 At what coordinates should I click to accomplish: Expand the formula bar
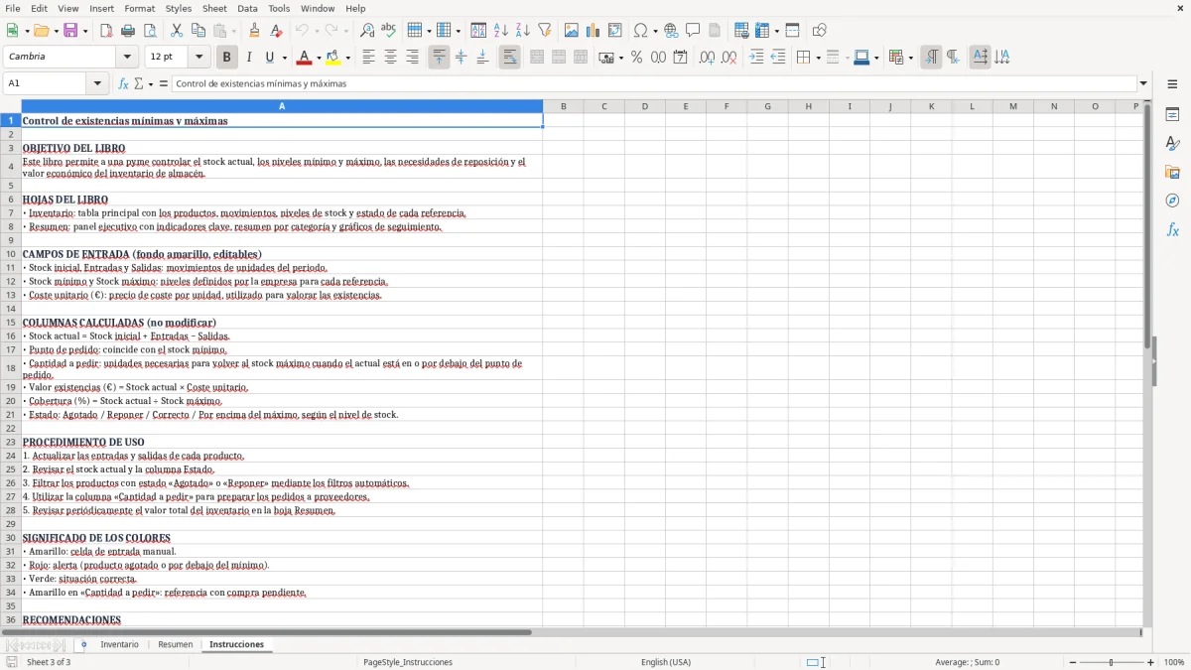pos(1143,83)
